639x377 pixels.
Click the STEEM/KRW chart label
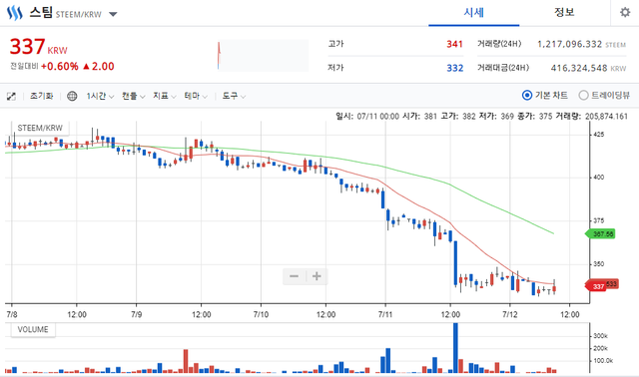[x=40, y=128]
